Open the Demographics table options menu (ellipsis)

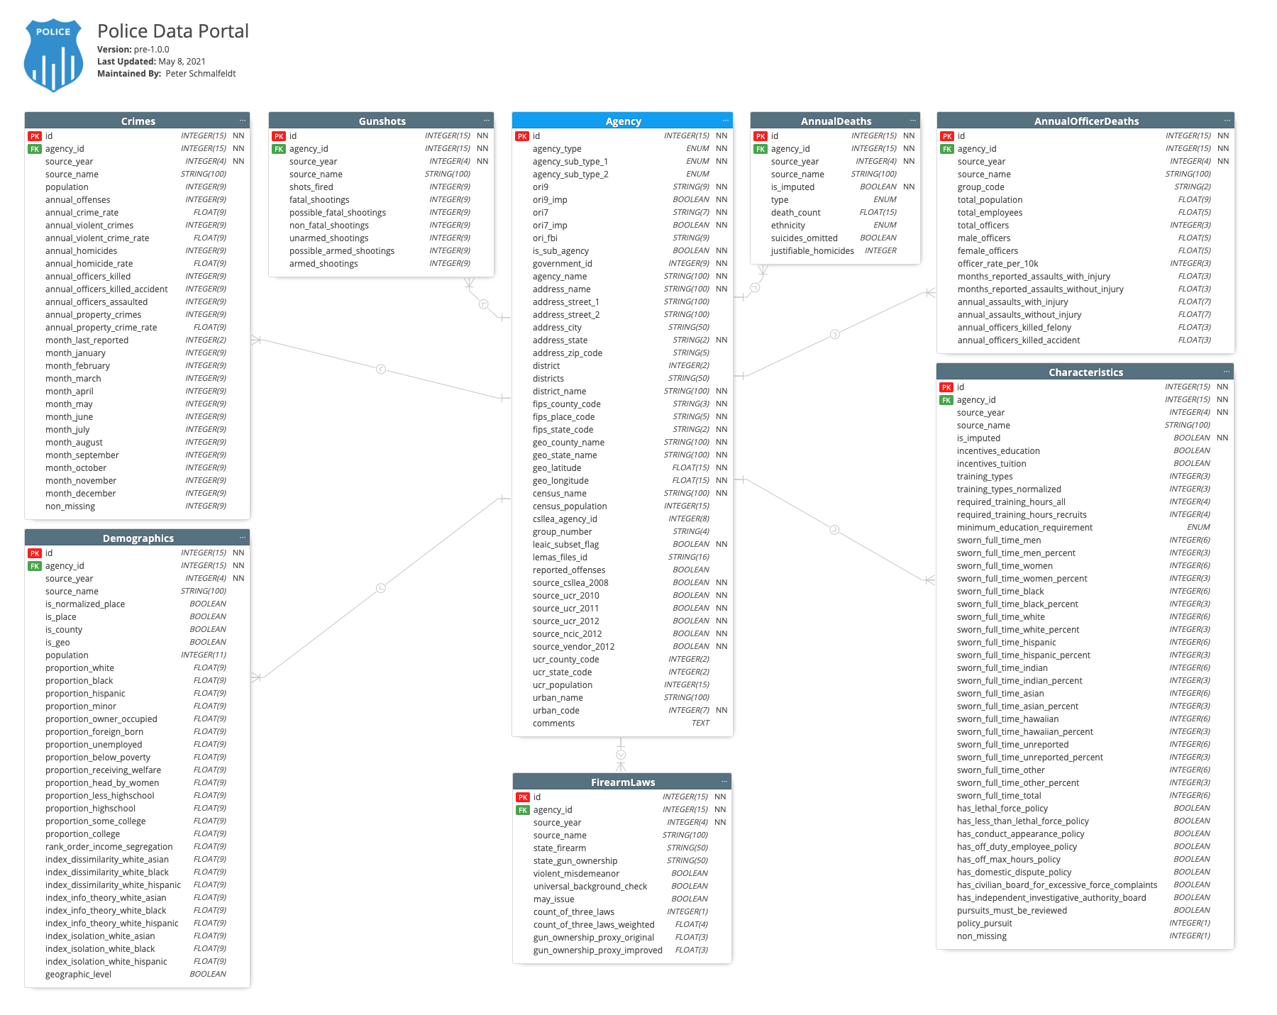[243, 538]
